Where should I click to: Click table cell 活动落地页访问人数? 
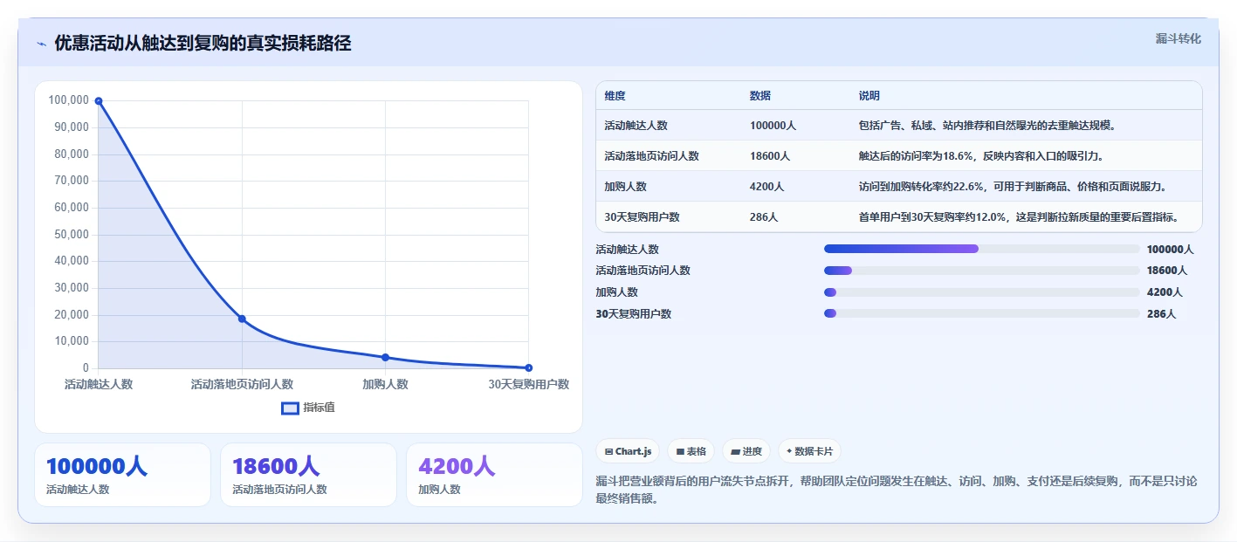pyautogui.click(x=651, y=156)
